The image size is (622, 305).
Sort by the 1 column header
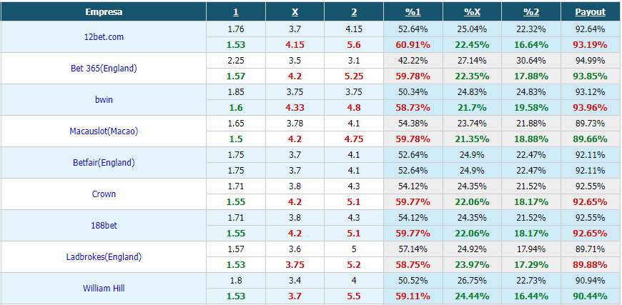pyautogui.click(x=236, y=12)
